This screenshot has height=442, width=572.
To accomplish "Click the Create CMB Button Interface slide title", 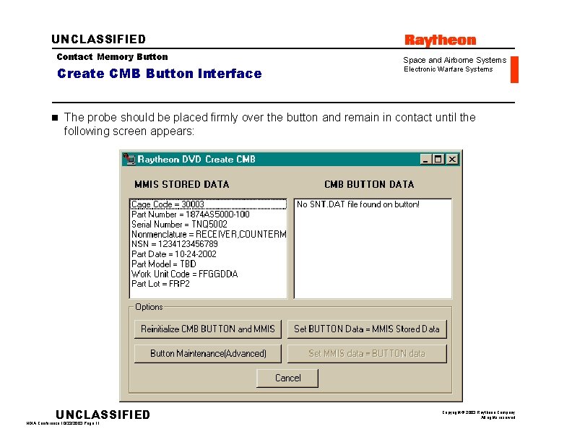I will [160, 74].
